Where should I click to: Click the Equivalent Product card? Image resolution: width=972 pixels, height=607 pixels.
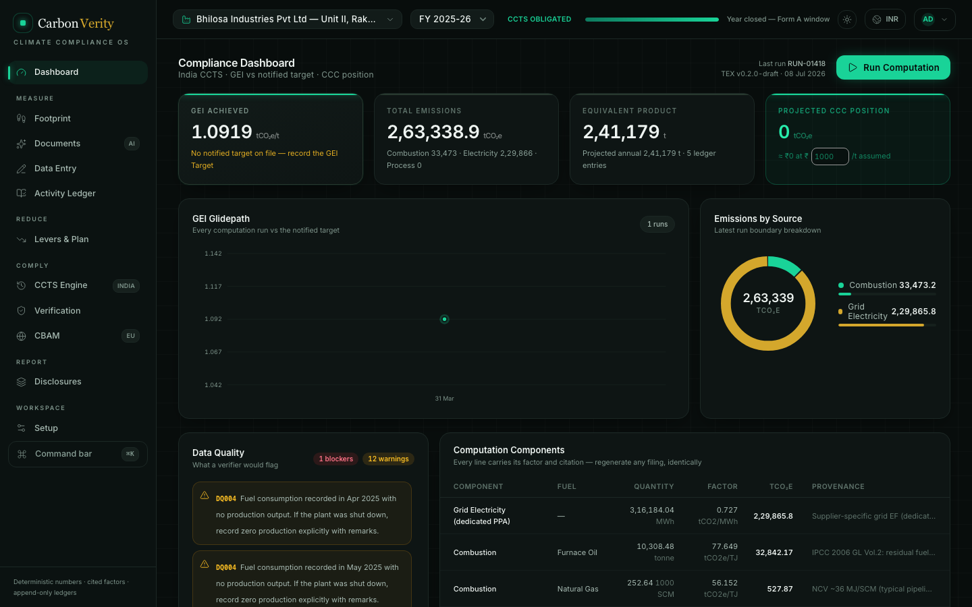point(662,139)
